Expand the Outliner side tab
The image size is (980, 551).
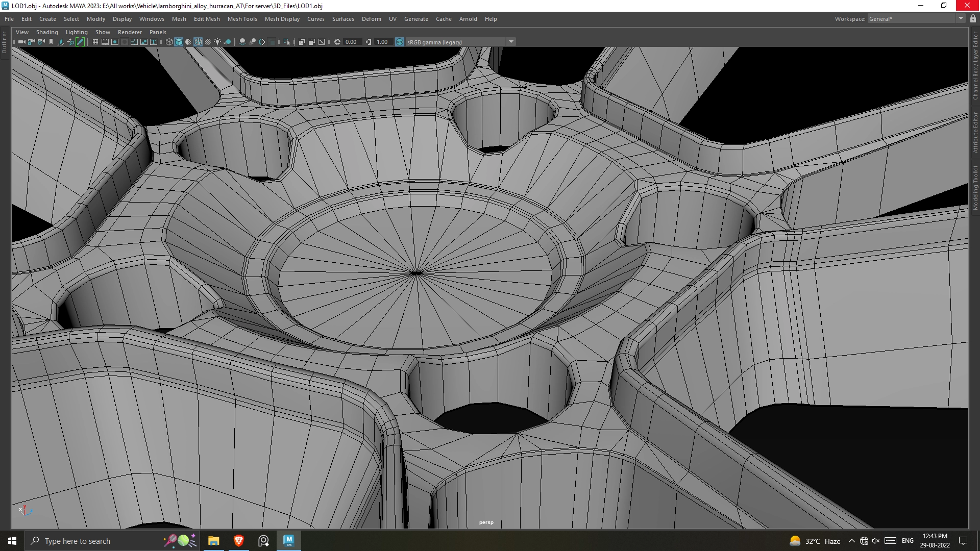click(4, 43)
